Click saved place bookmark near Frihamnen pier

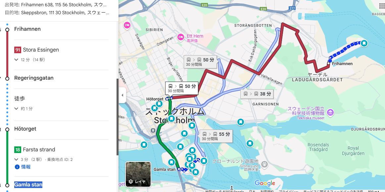364,44
